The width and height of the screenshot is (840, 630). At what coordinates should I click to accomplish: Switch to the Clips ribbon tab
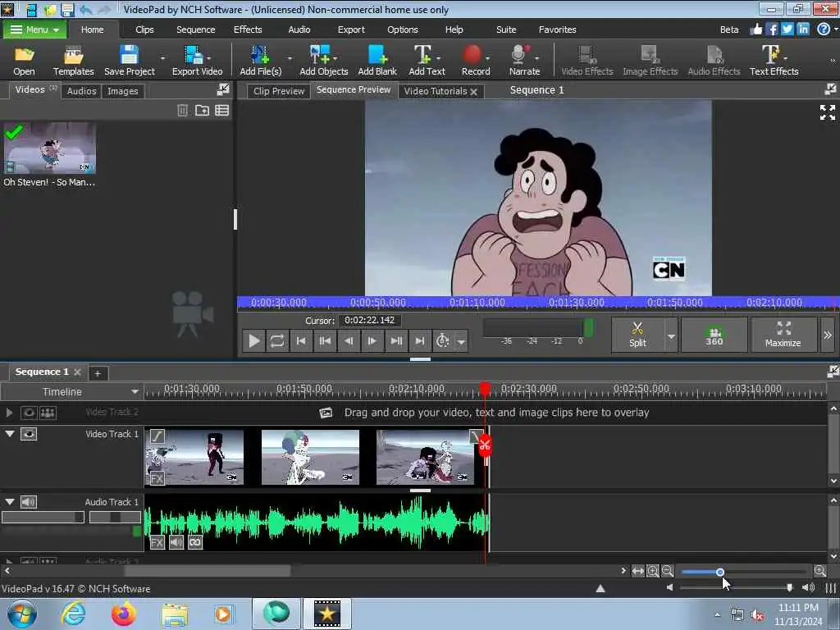[x=144, y=30]
